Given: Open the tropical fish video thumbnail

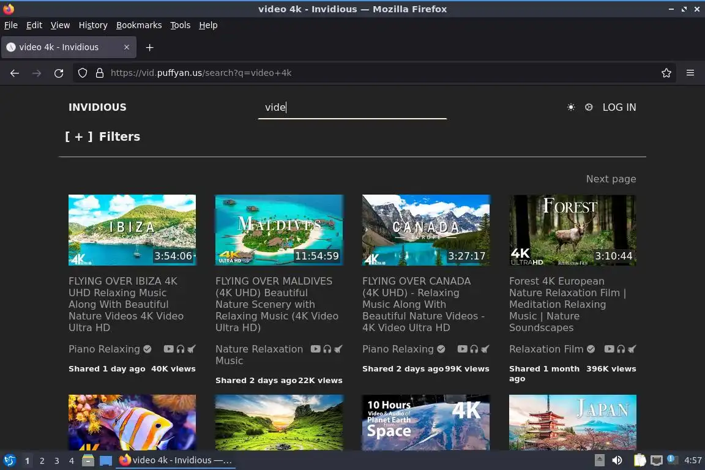Looking at the screenshot, I should pos(132,422).
